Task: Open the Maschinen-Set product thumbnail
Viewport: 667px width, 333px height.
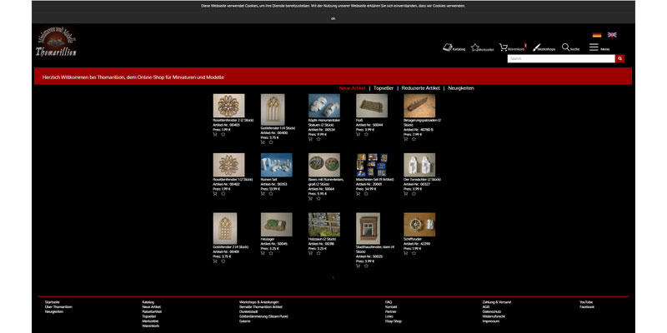Action: pyautogui.click(x=371, y=165)
